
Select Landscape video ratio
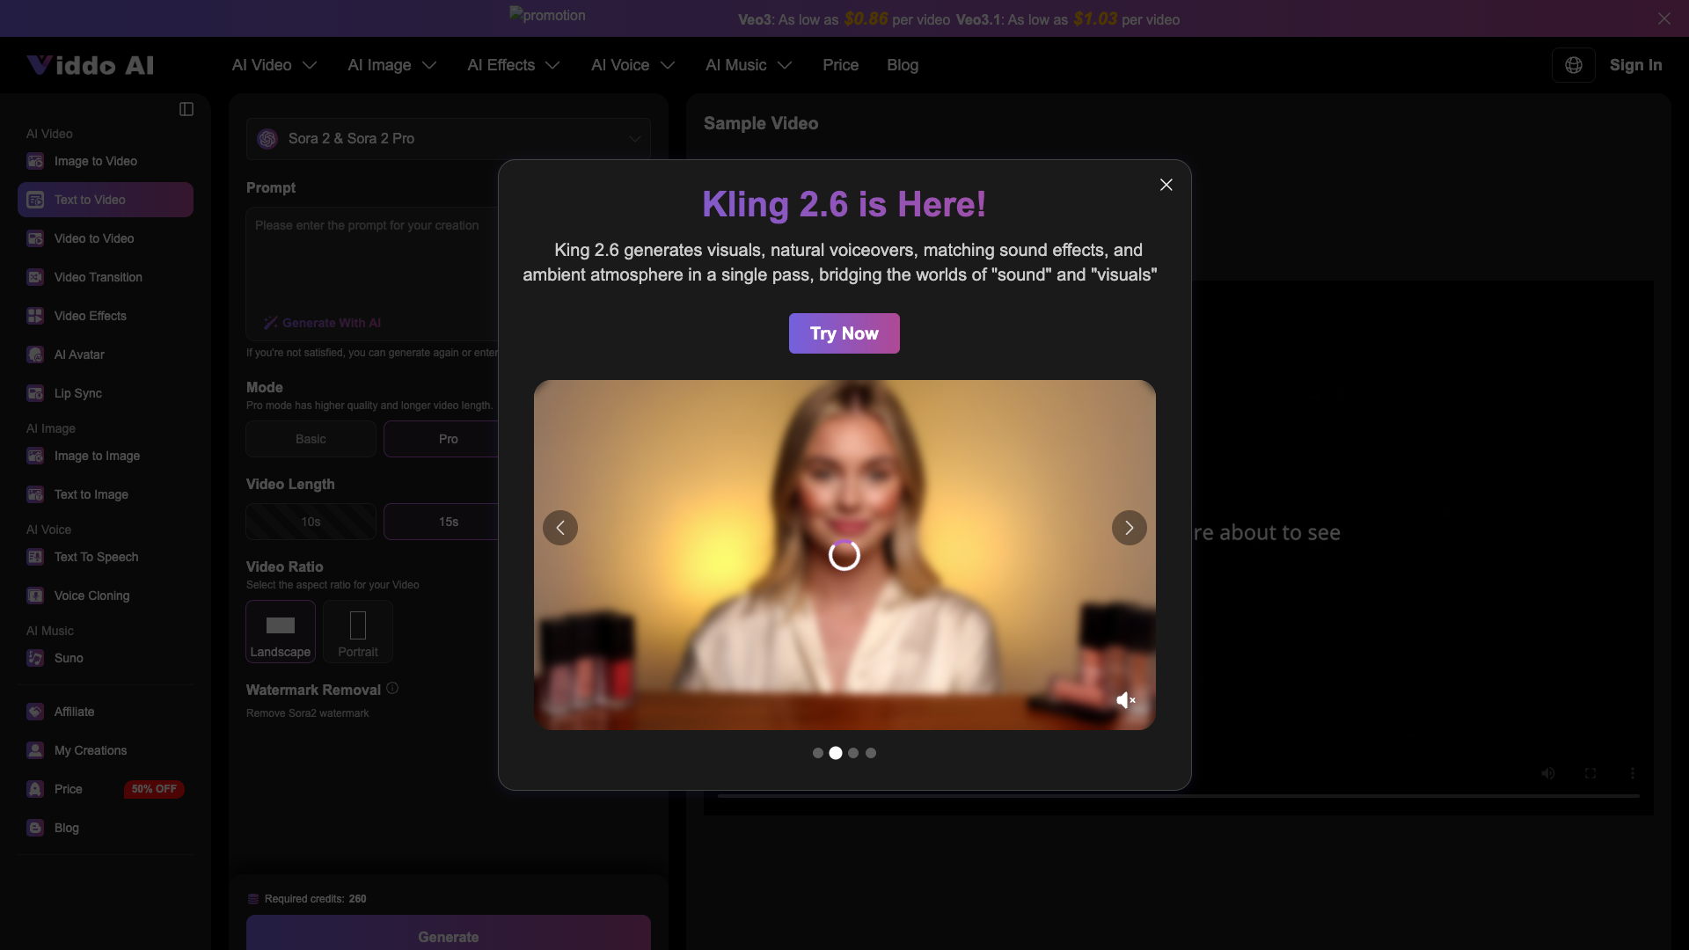tap(281, 632)
